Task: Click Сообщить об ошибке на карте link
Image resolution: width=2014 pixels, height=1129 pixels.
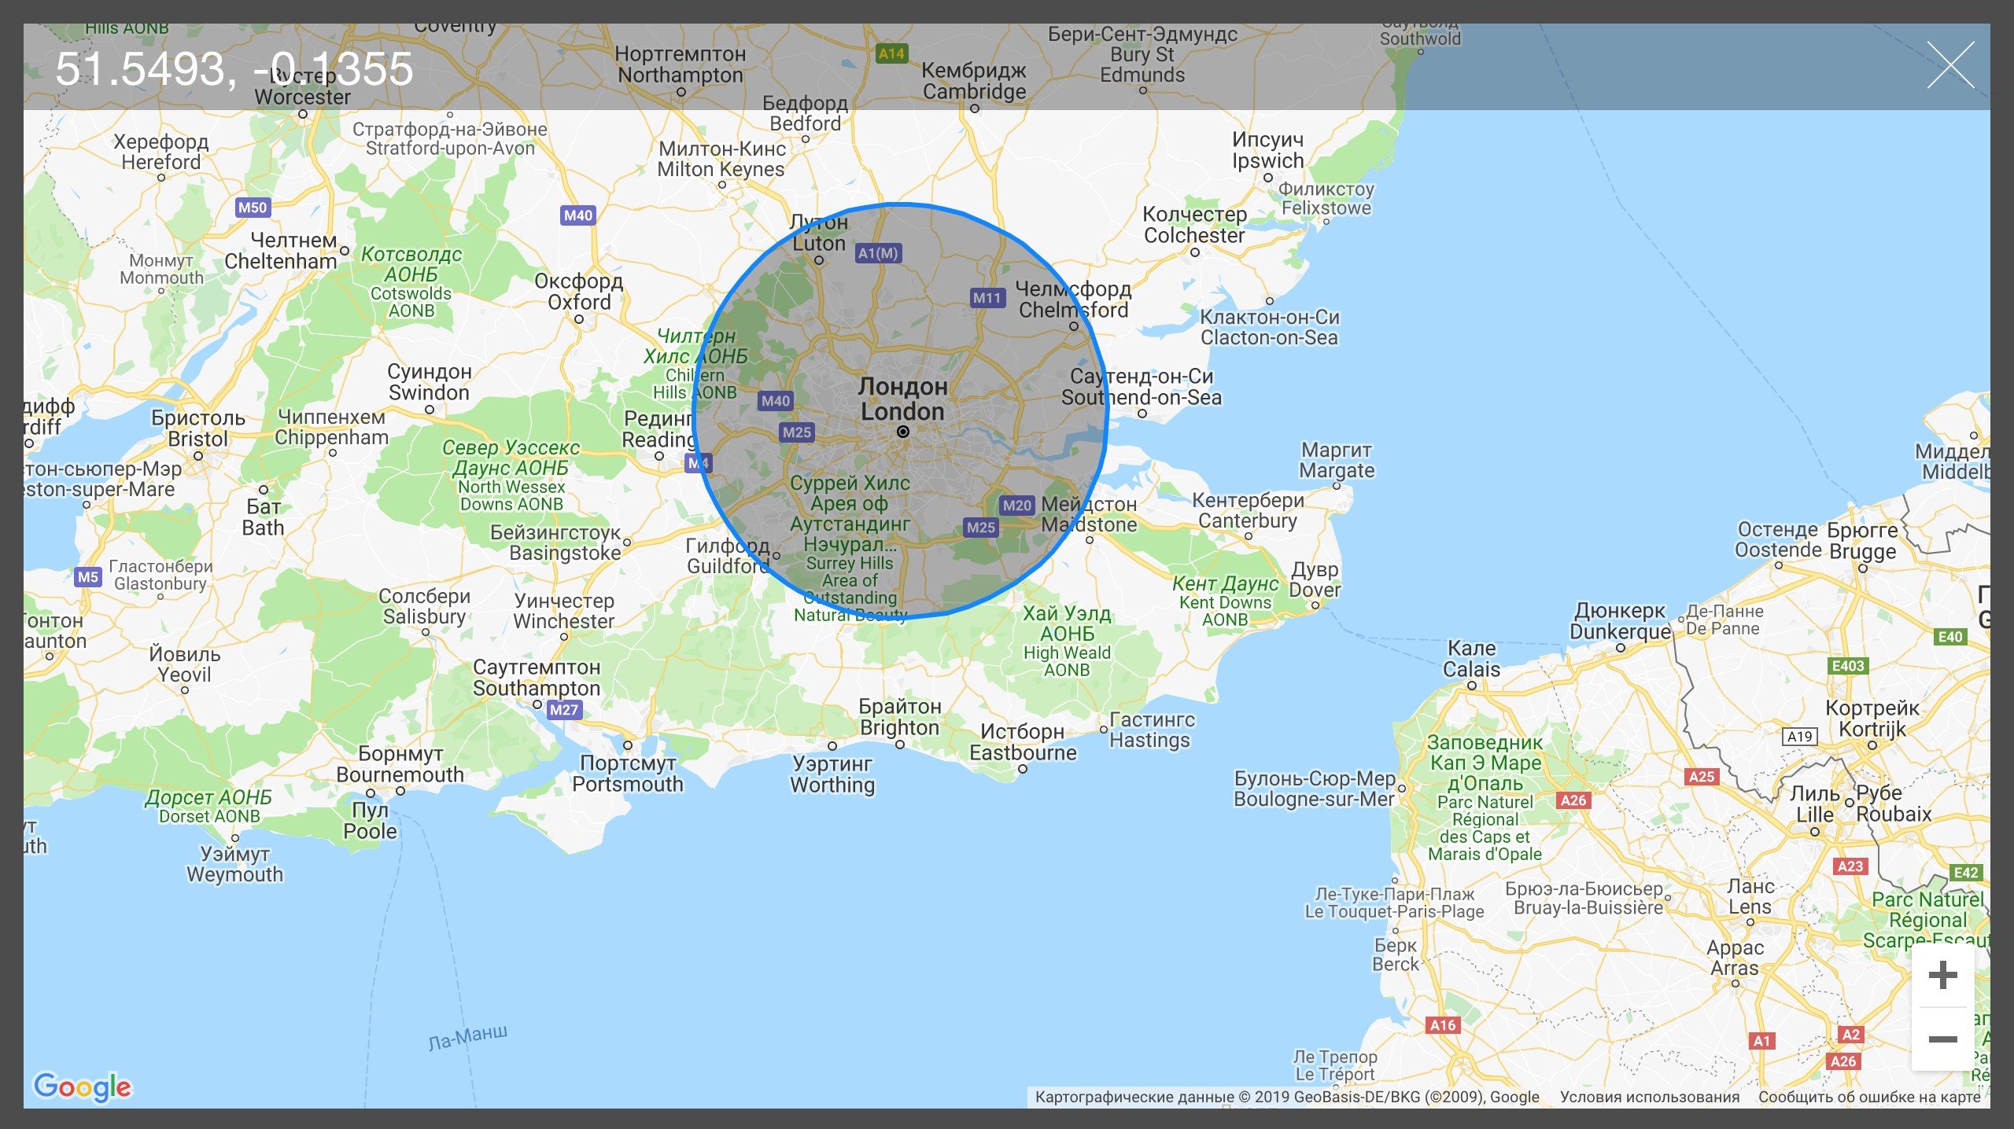Action: [x=1869, y=1097]
